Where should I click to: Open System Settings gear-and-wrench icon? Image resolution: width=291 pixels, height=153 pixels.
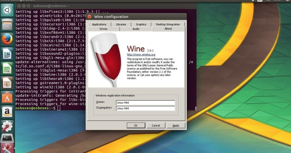tap(7, 126)
